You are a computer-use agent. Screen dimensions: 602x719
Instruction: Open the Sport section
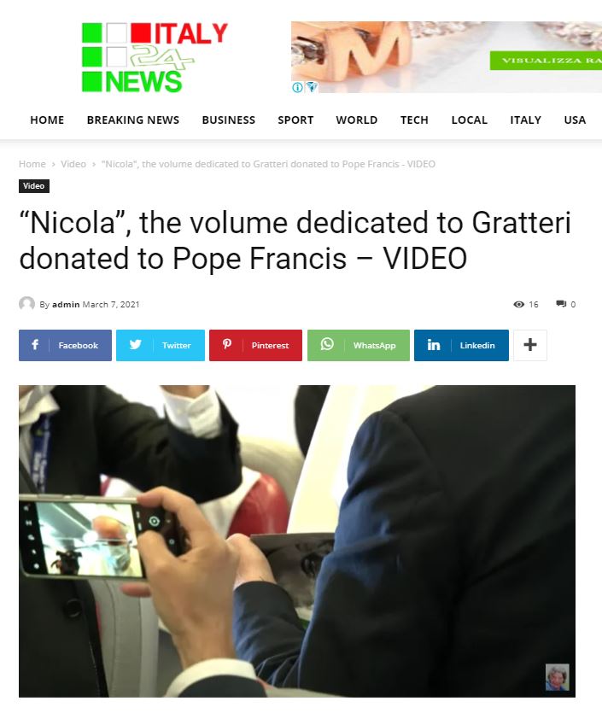[x=295, y=120]
